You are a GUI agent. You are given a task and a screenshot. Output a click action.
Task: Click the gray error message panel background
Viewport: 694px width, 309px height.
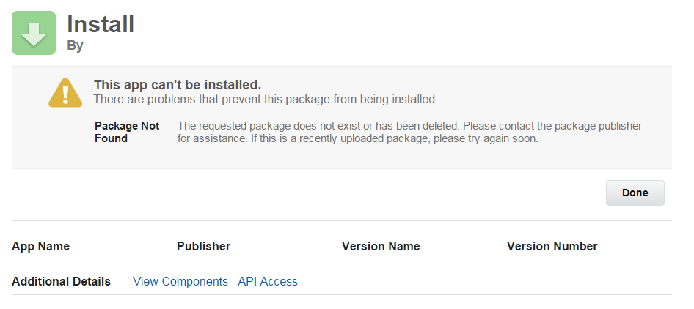(367, 155)
